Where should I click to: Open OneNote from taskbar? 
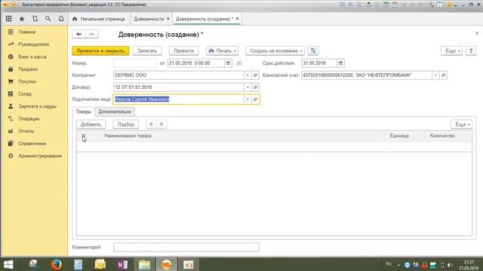(x=122, y=264)
